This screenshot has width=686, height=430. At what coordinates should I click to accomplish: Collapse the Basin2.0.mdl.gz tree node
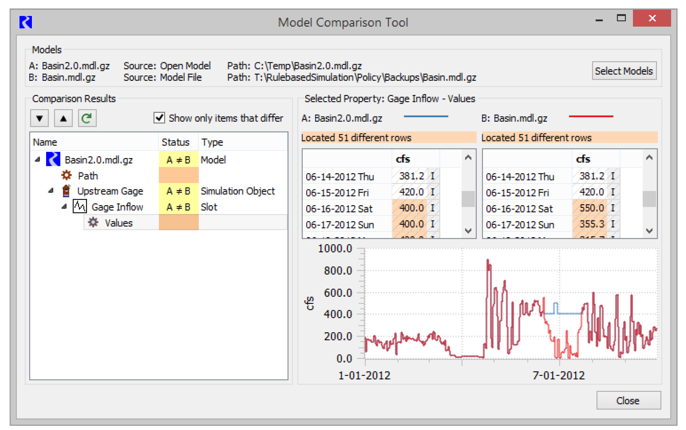pyautogui.click(x=37, y=159)
